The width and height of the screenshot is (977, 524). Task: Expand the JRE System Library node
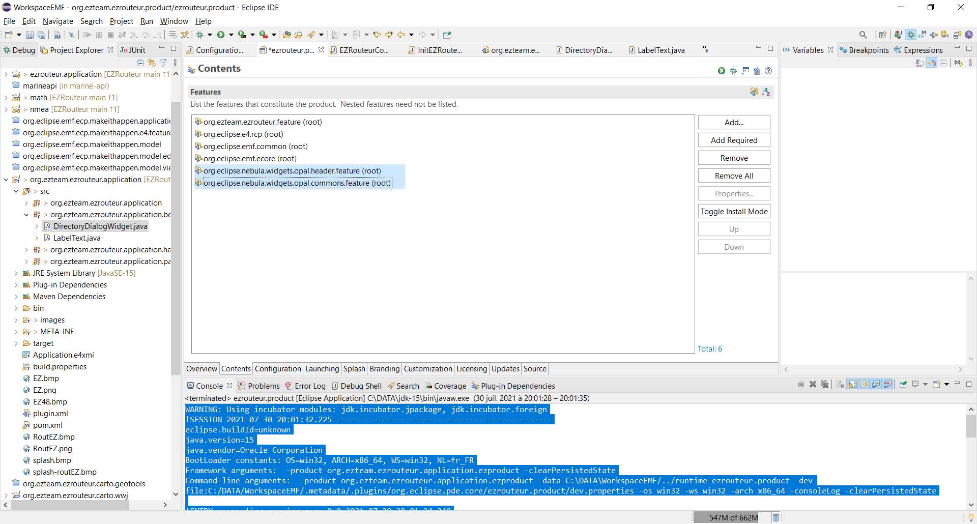(16, 273)
